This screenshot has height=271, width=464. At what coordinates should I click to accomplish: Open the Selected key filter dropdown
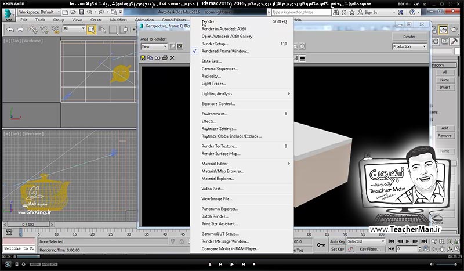pyautogui.click(x=367, y=241)
